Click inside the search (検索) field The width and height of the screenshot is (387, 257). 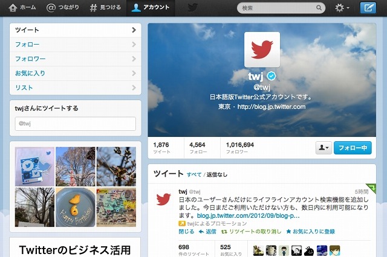tap(281, 8)
